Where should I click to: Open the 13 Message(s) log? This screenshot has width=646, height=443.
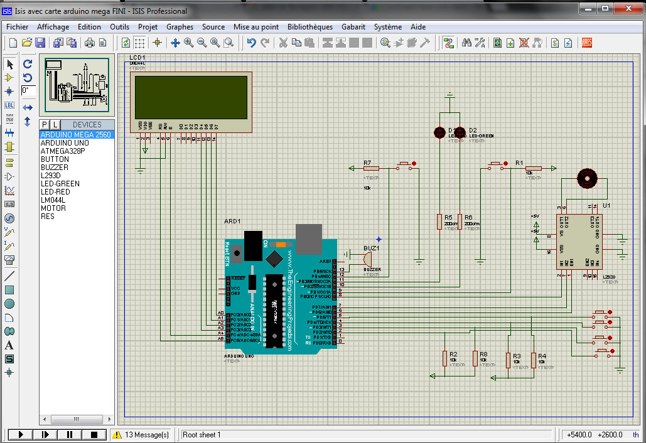coord(141,434)
